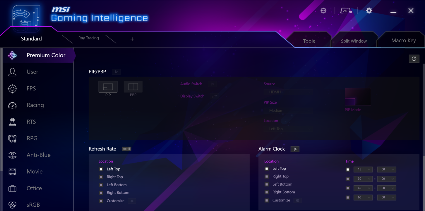This screenshot has height=211, width=425.
Task: Open the alarm minutes dropdown showing 60
Action: pyautogui.click(x=363, y=198)
